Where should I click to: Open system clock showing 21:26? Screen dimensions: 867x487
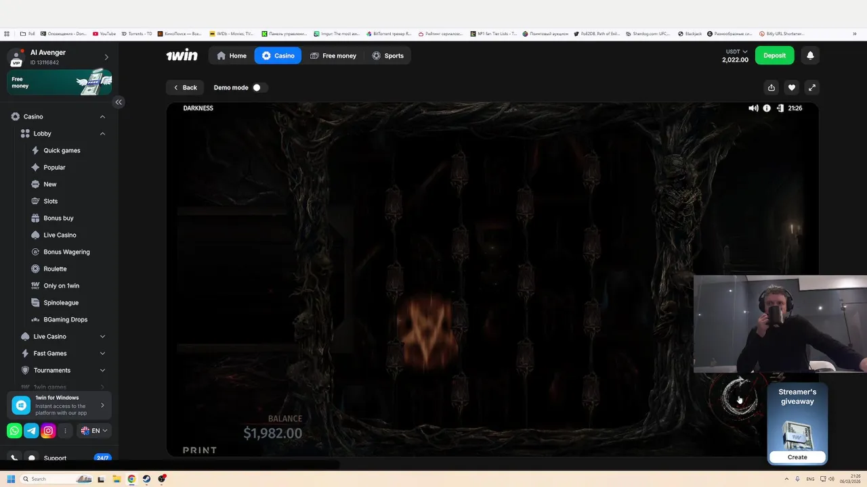(850, 479)
